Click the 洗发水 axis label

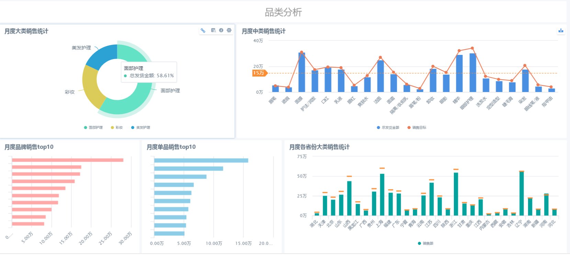482,102
